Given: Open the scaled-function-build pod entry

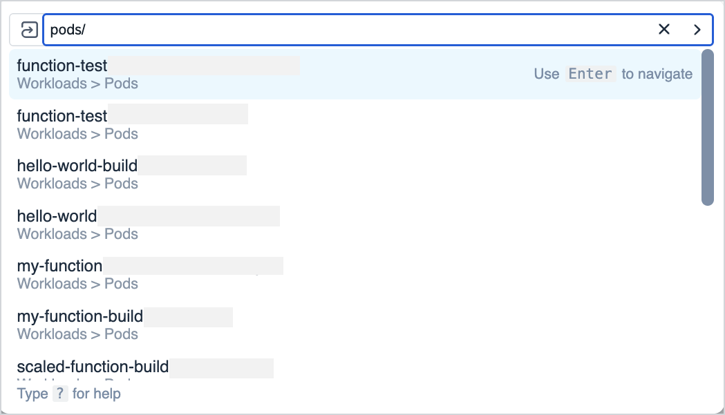Looking at the screenshot, I should click(x=93, y=367).
